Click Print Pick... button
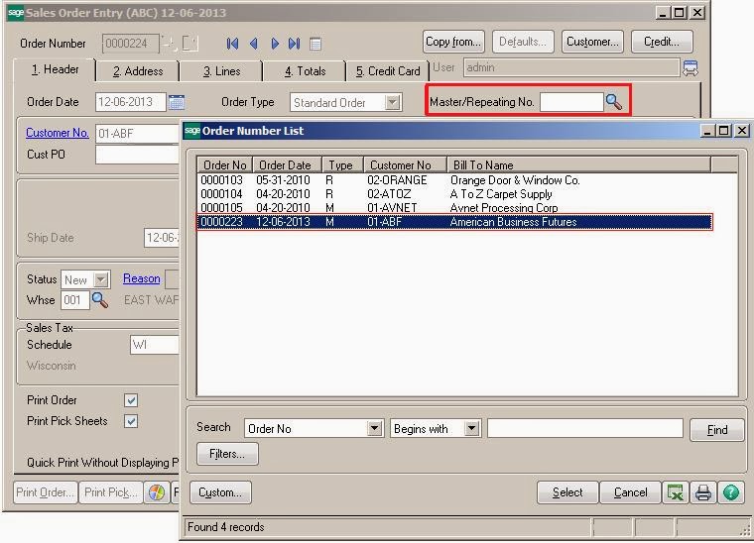 [x=110, y=492]
